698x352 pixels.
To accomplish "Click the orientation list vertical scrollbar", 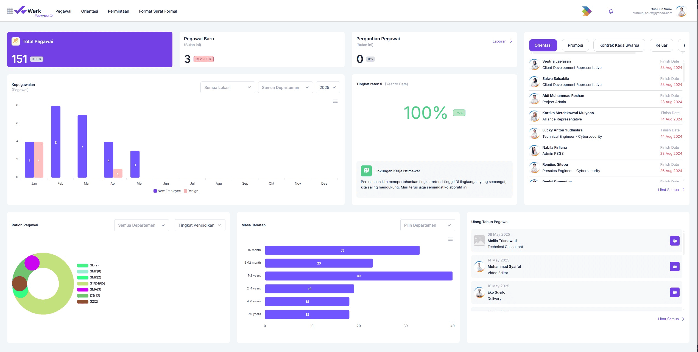I will (683, 72).
